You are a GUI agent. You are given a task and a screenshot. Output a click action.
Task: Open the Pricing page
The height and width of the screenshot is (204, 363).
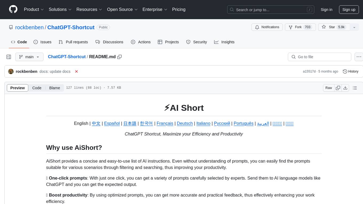pyautogui.click(x=179, y=9)
